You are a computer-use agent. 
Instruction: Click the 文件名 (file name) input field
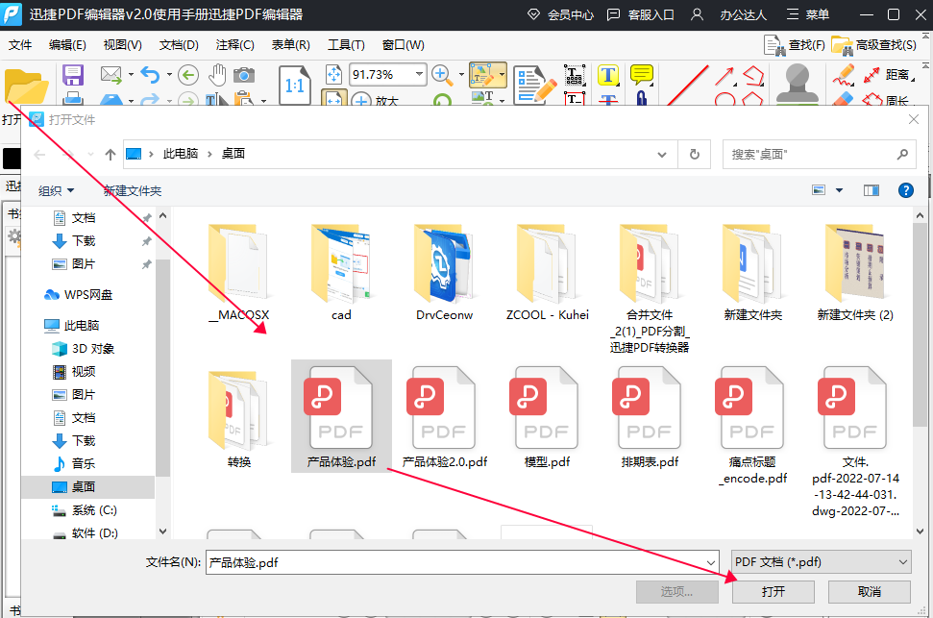pyautogui.click(x=462, y=562)
